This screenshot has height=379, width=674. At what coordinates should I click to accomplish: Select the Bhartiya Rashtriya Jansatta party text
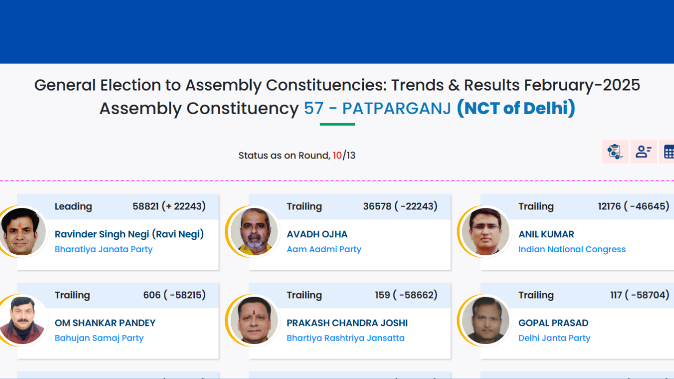(x=345, y=338)
